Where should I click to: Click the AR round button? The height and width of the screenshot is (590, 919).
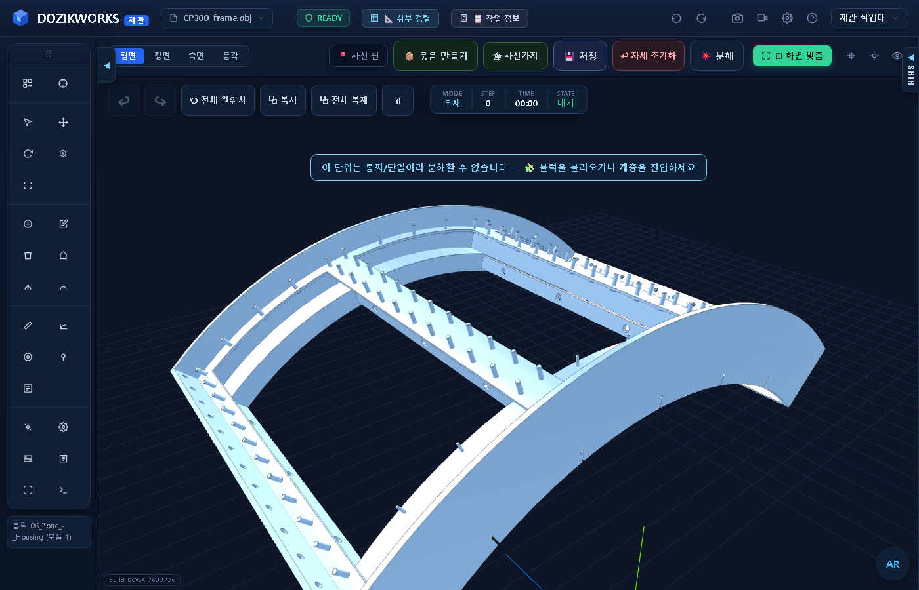click(893, 564)
